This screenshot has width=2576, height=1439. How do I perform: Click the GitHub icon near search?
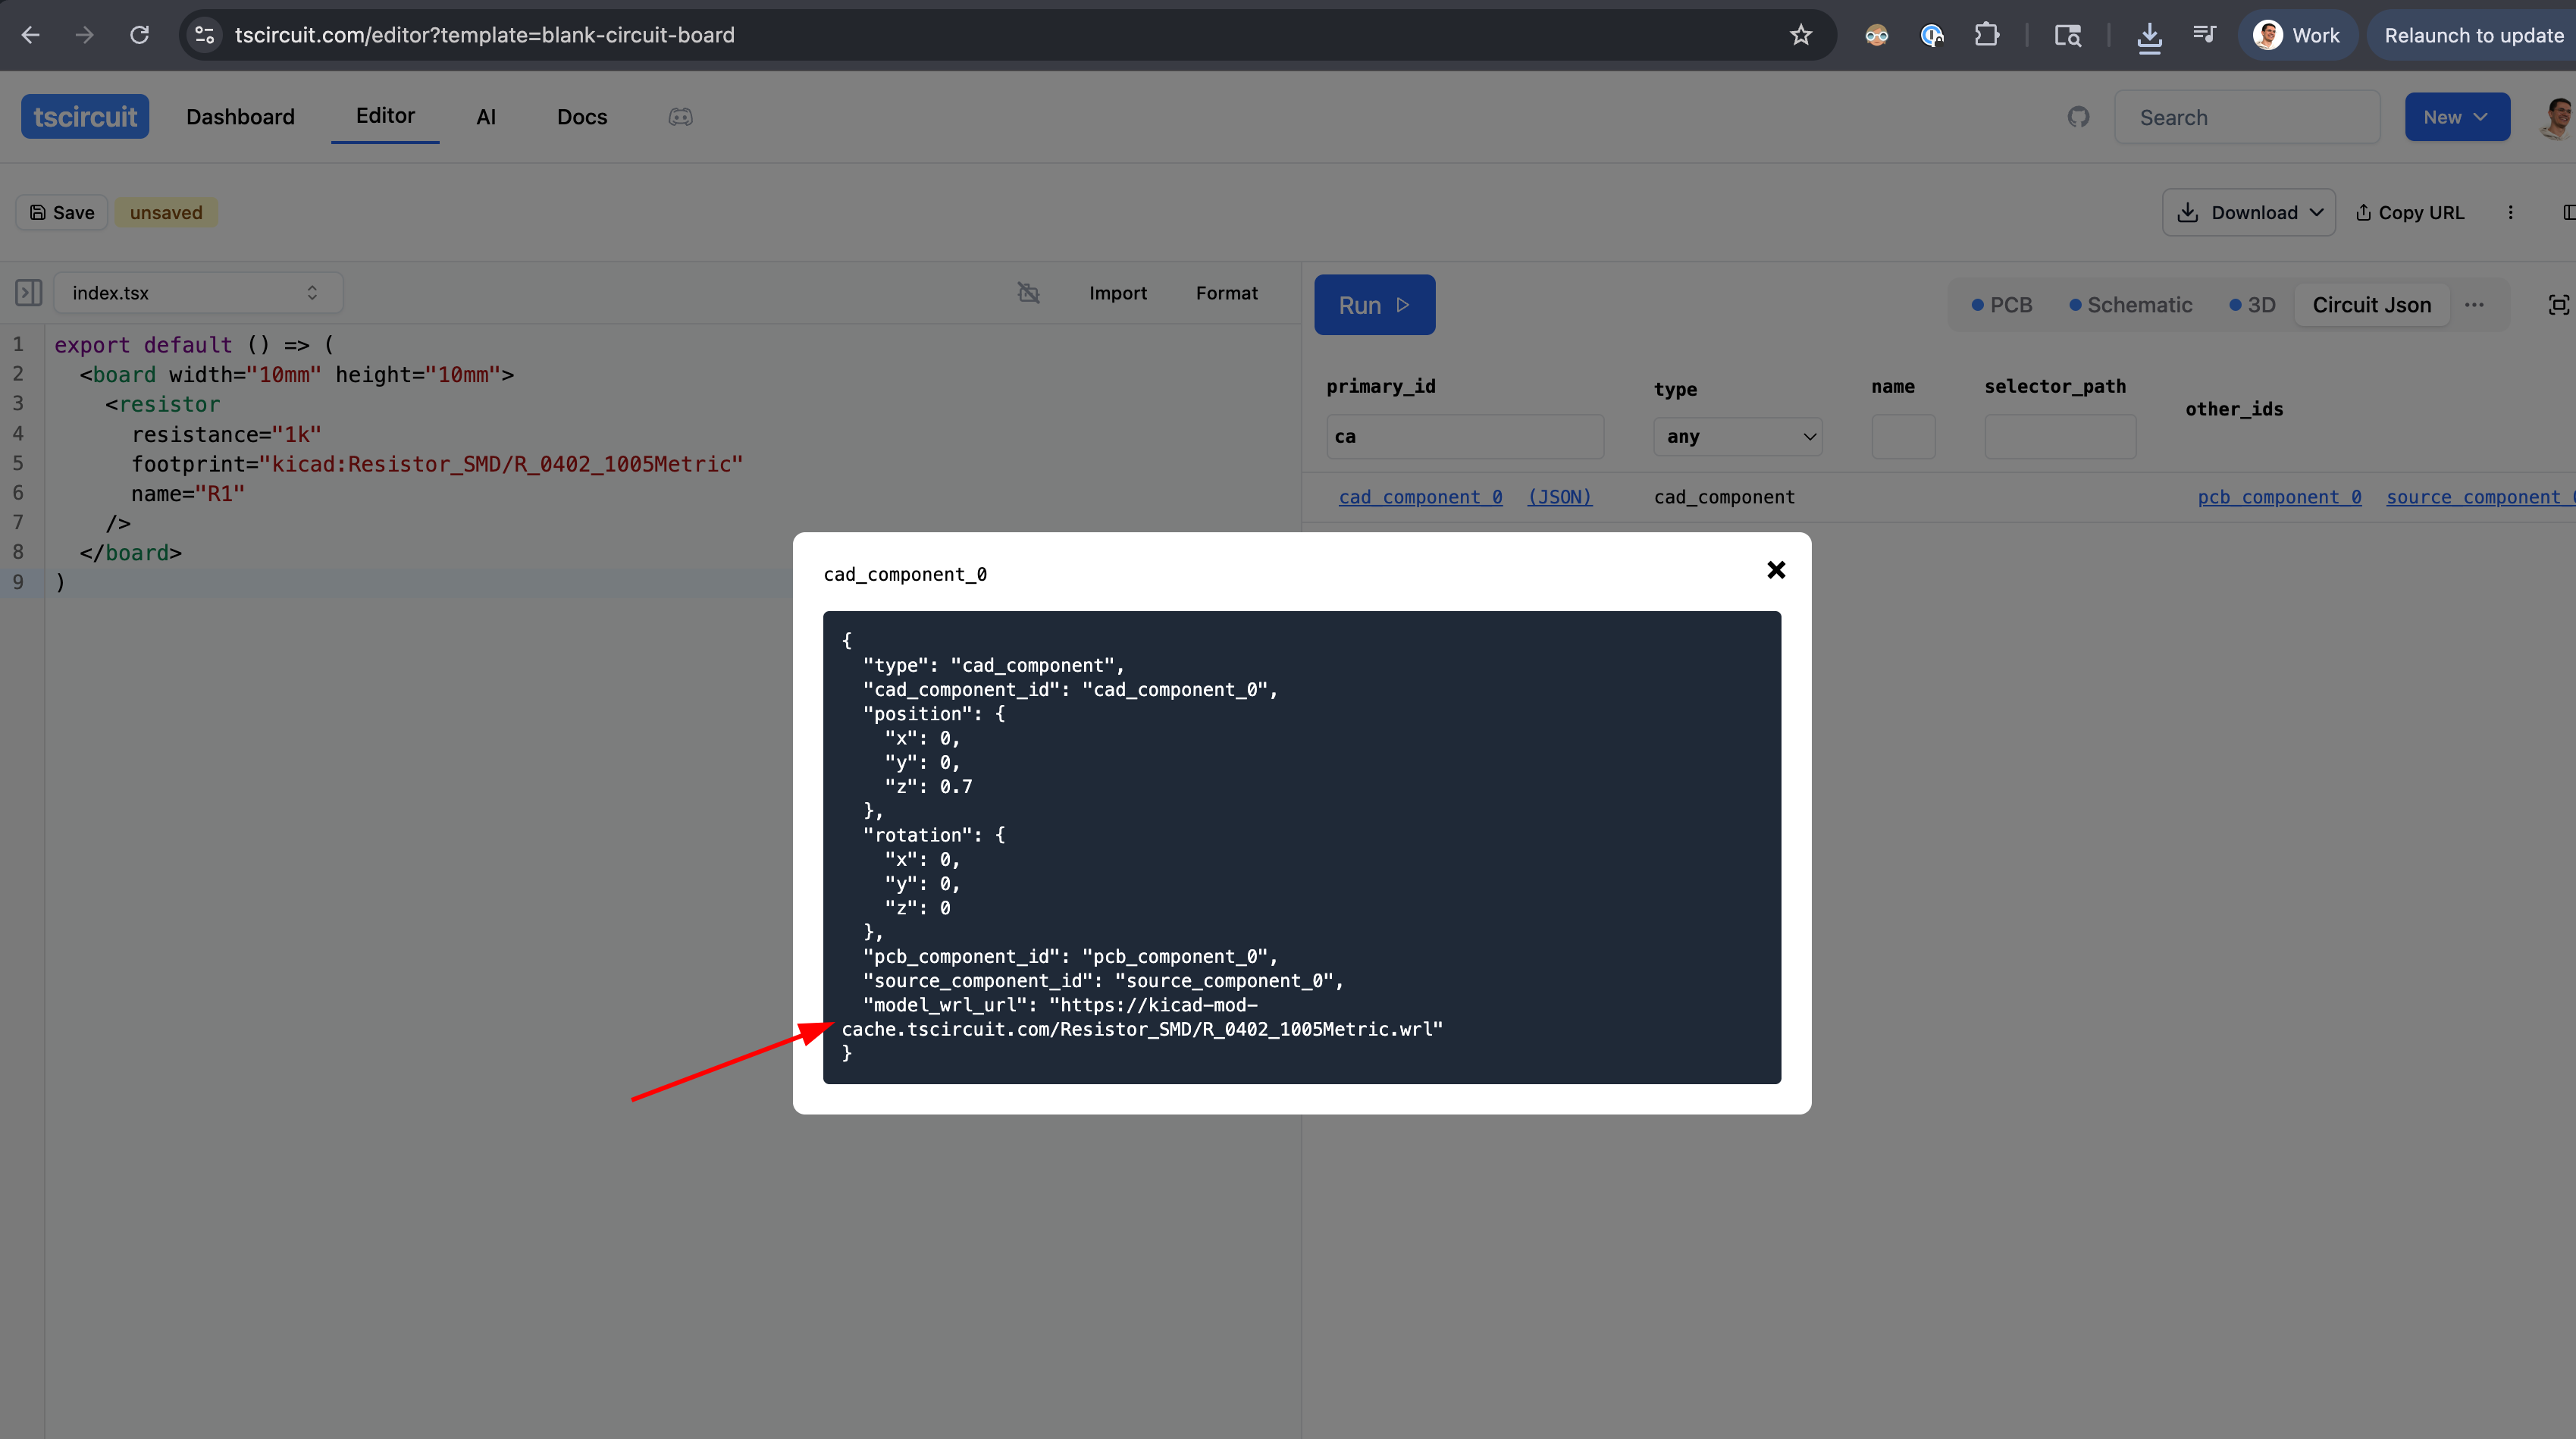pos(2078,117)
